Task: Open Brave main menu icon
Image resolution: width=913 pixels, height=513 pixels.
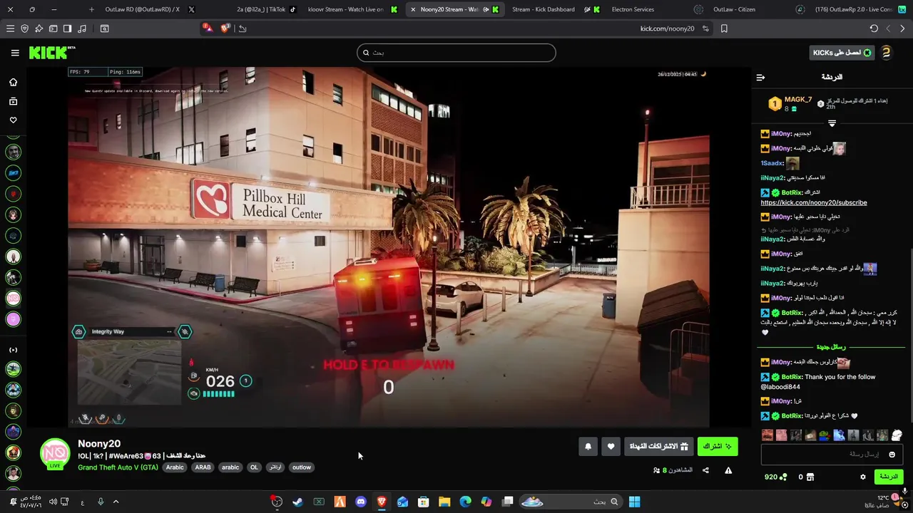Action: point(10,28)
